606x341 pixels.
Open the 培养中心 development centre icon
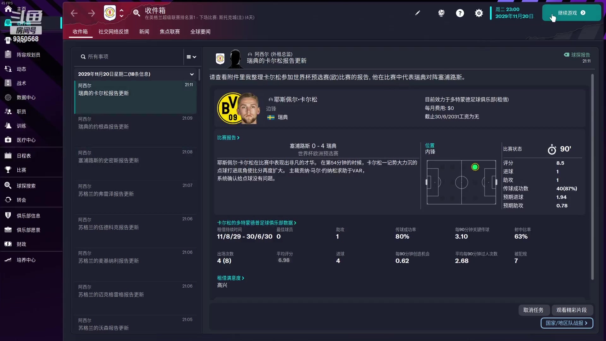click(x=8, y=260)
